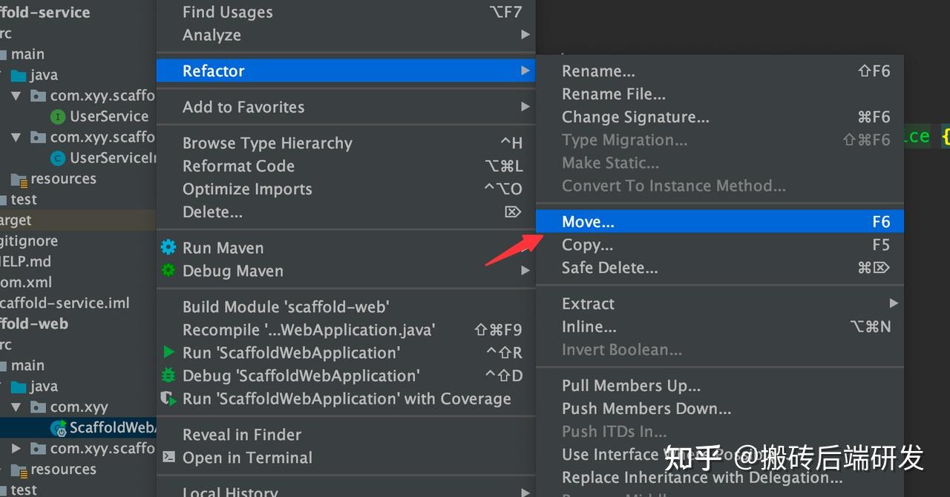The image size is (950, 497).
Task: Click the UserServiceImpl class icon in the tree
Action: [x=57, y=158]
